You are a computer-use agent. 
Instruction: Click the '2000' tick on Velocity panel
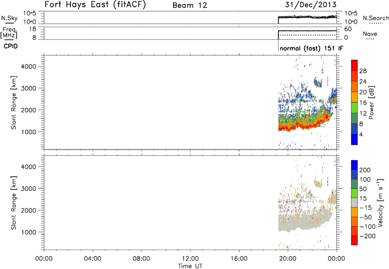tap(29, 210)
